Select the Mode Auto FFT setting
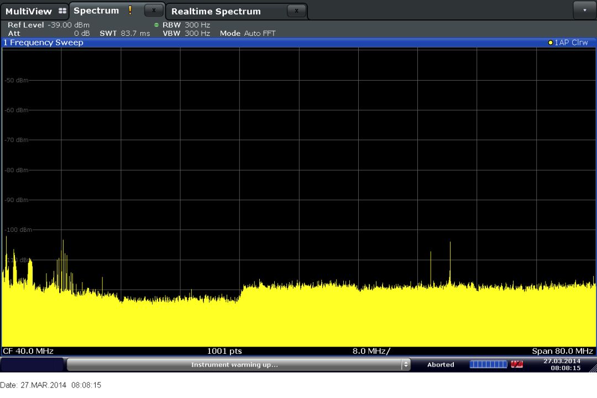Screen dimensions: 597x398 pyautogui.click(x=248, y=34)
